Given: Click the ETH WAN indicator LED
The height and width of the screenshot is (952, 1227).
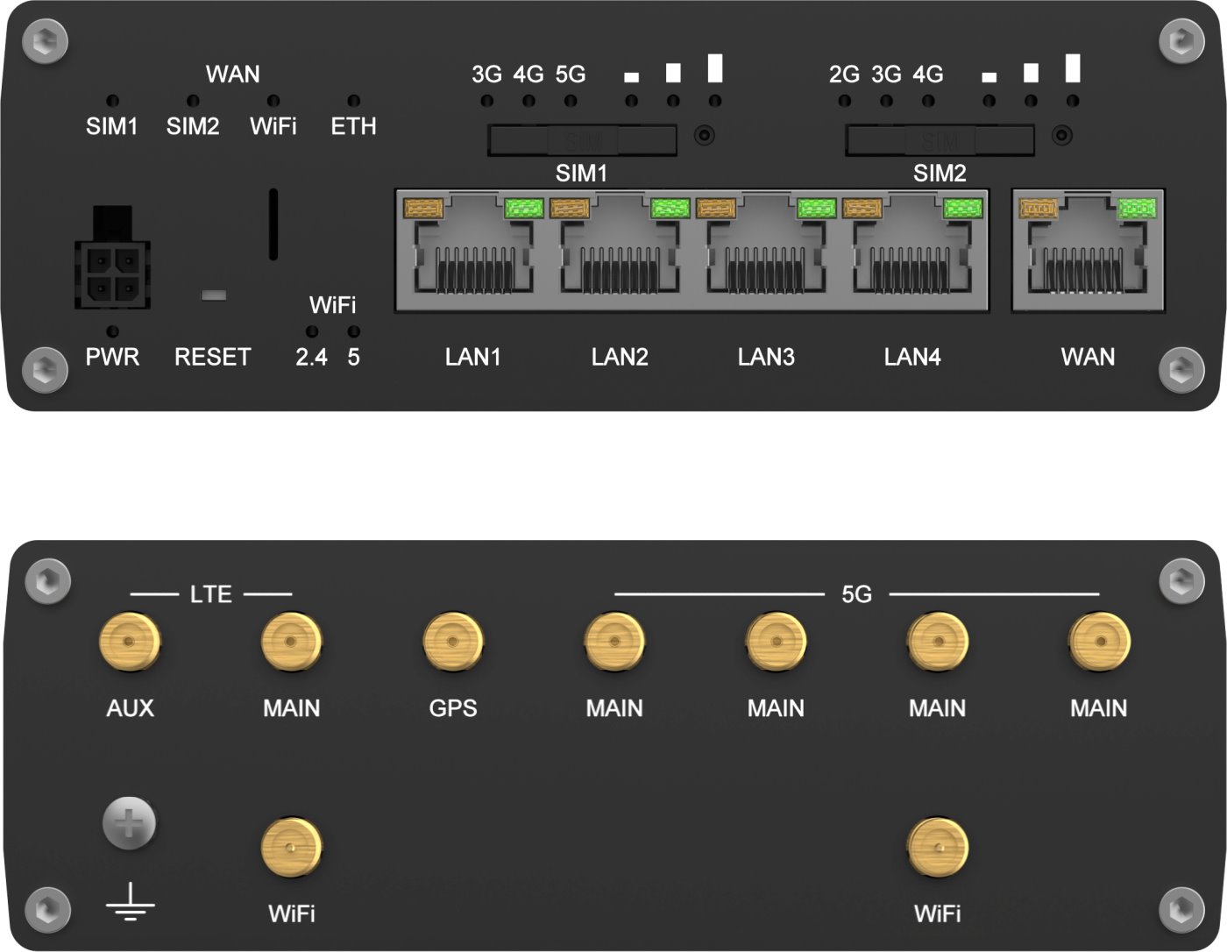Looking at the screenshot, I should click(353, 102).
